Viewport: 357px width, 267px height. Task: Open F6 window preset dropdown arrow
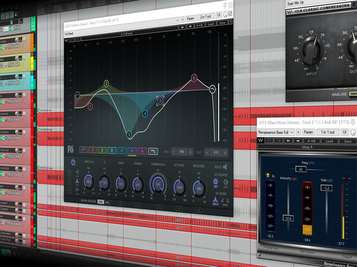click(177, 21)
